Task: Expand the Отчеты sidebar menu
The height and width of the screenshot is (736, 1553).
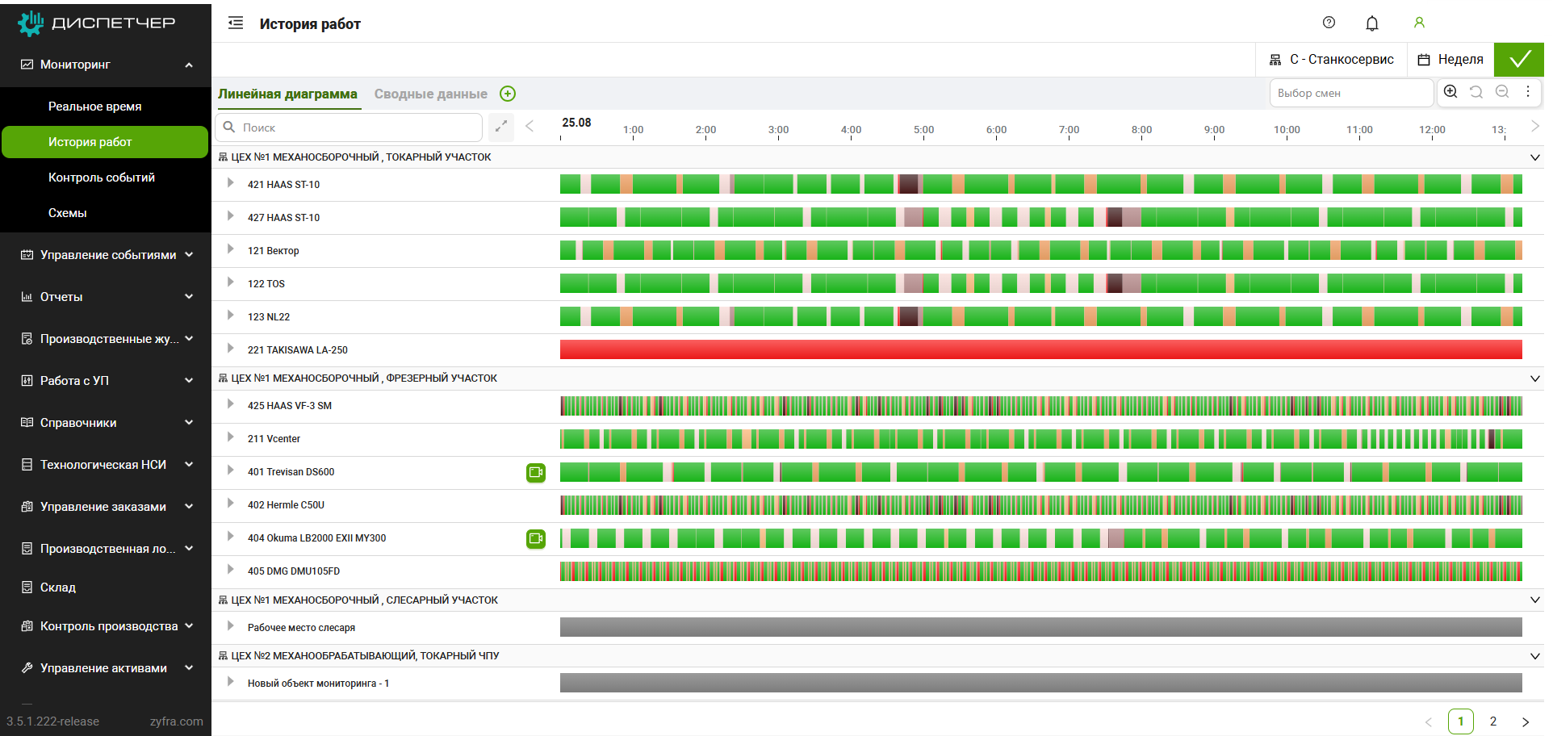Action: 105,297
